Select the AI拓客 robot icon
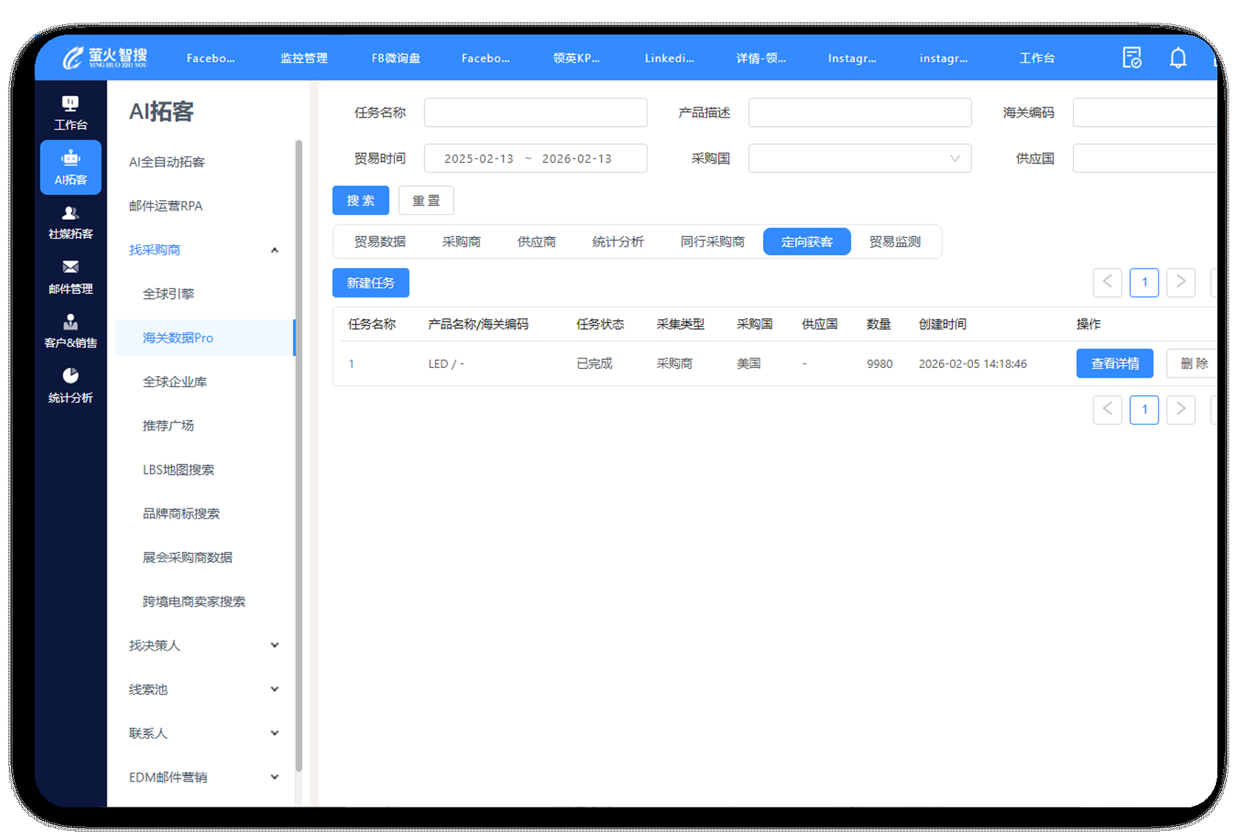The height and width of the screenshot is (839, 1252). coord(71,167)
